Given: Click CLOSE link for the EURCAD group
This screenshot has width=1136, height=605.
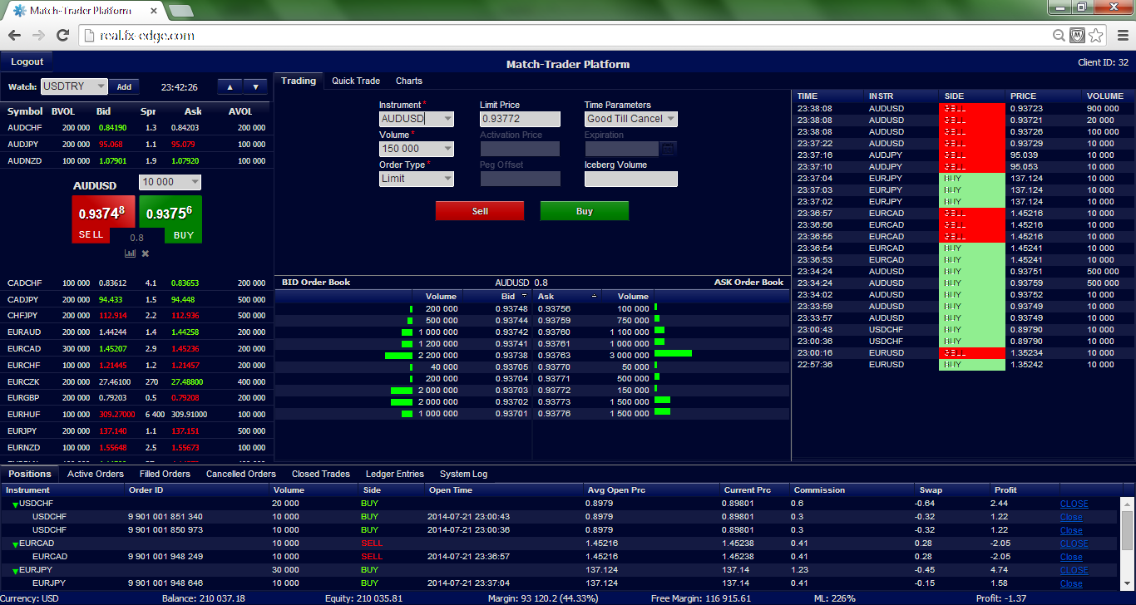Looking at the screenshot, I should click(1074, 544).
